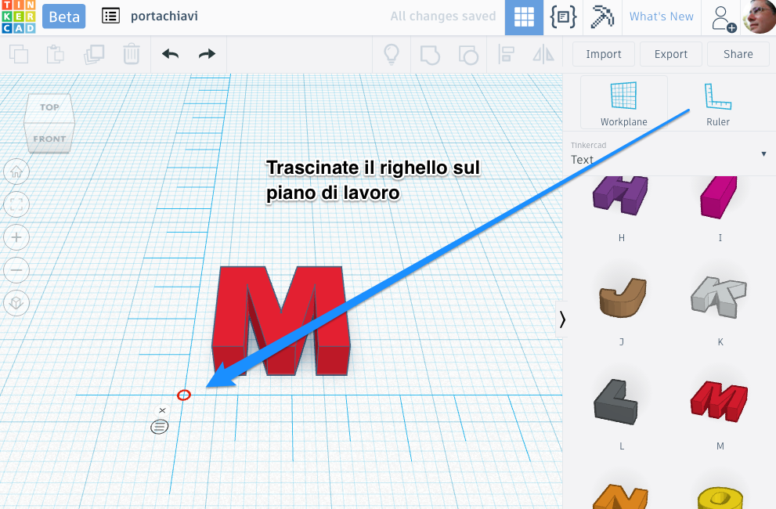Select the Workplane tool

[623, 103]
